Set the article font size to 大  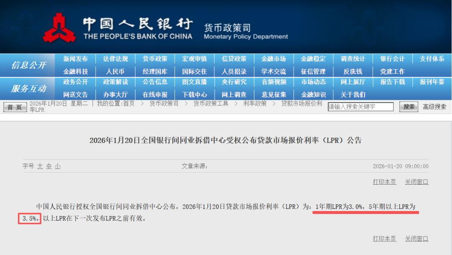coord(40,166)
